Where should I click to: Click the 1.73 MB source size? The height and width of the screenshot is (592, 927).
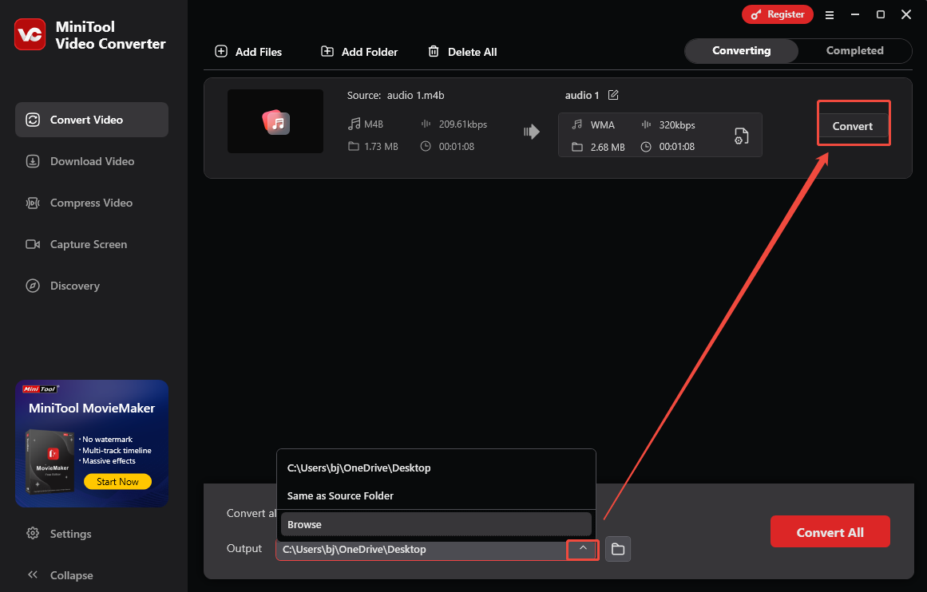click(x=381, y=147)
